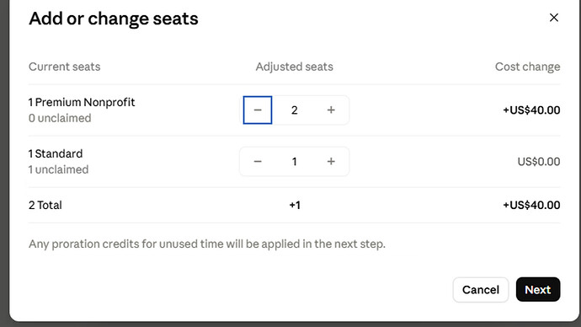The height and width of the screenshot is (327, 581).
Task: Select the 1 Standard row label
Action: point(56,153)
